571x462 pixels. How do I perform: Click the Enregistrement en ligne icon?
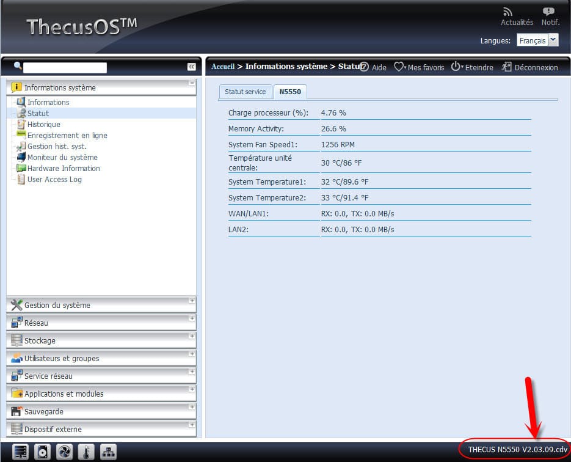tap(21, 135)
